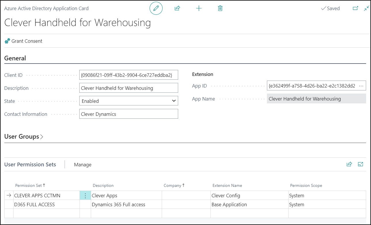The image size is (371, 225).
Task: Click the trash delete icon
Action: 220,8
